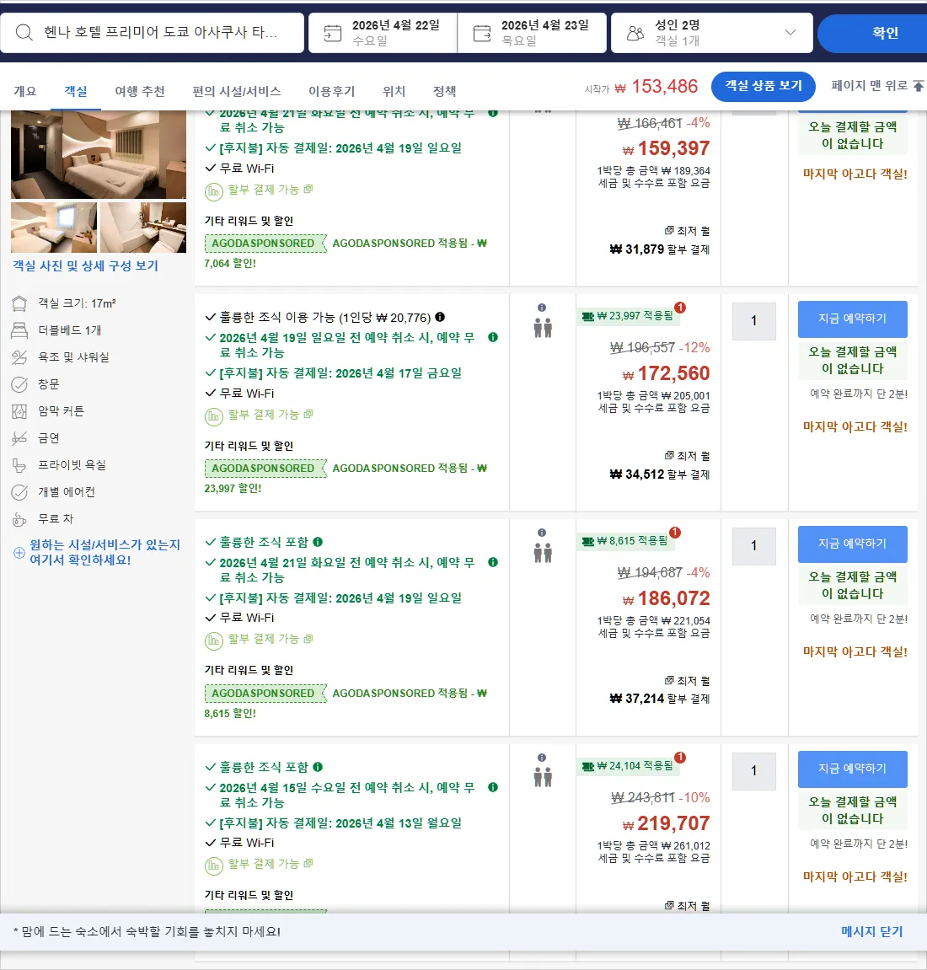Click info icon next to 훌륭한 조식 포함 in ₩219,707 offer

tap(318, 767)
